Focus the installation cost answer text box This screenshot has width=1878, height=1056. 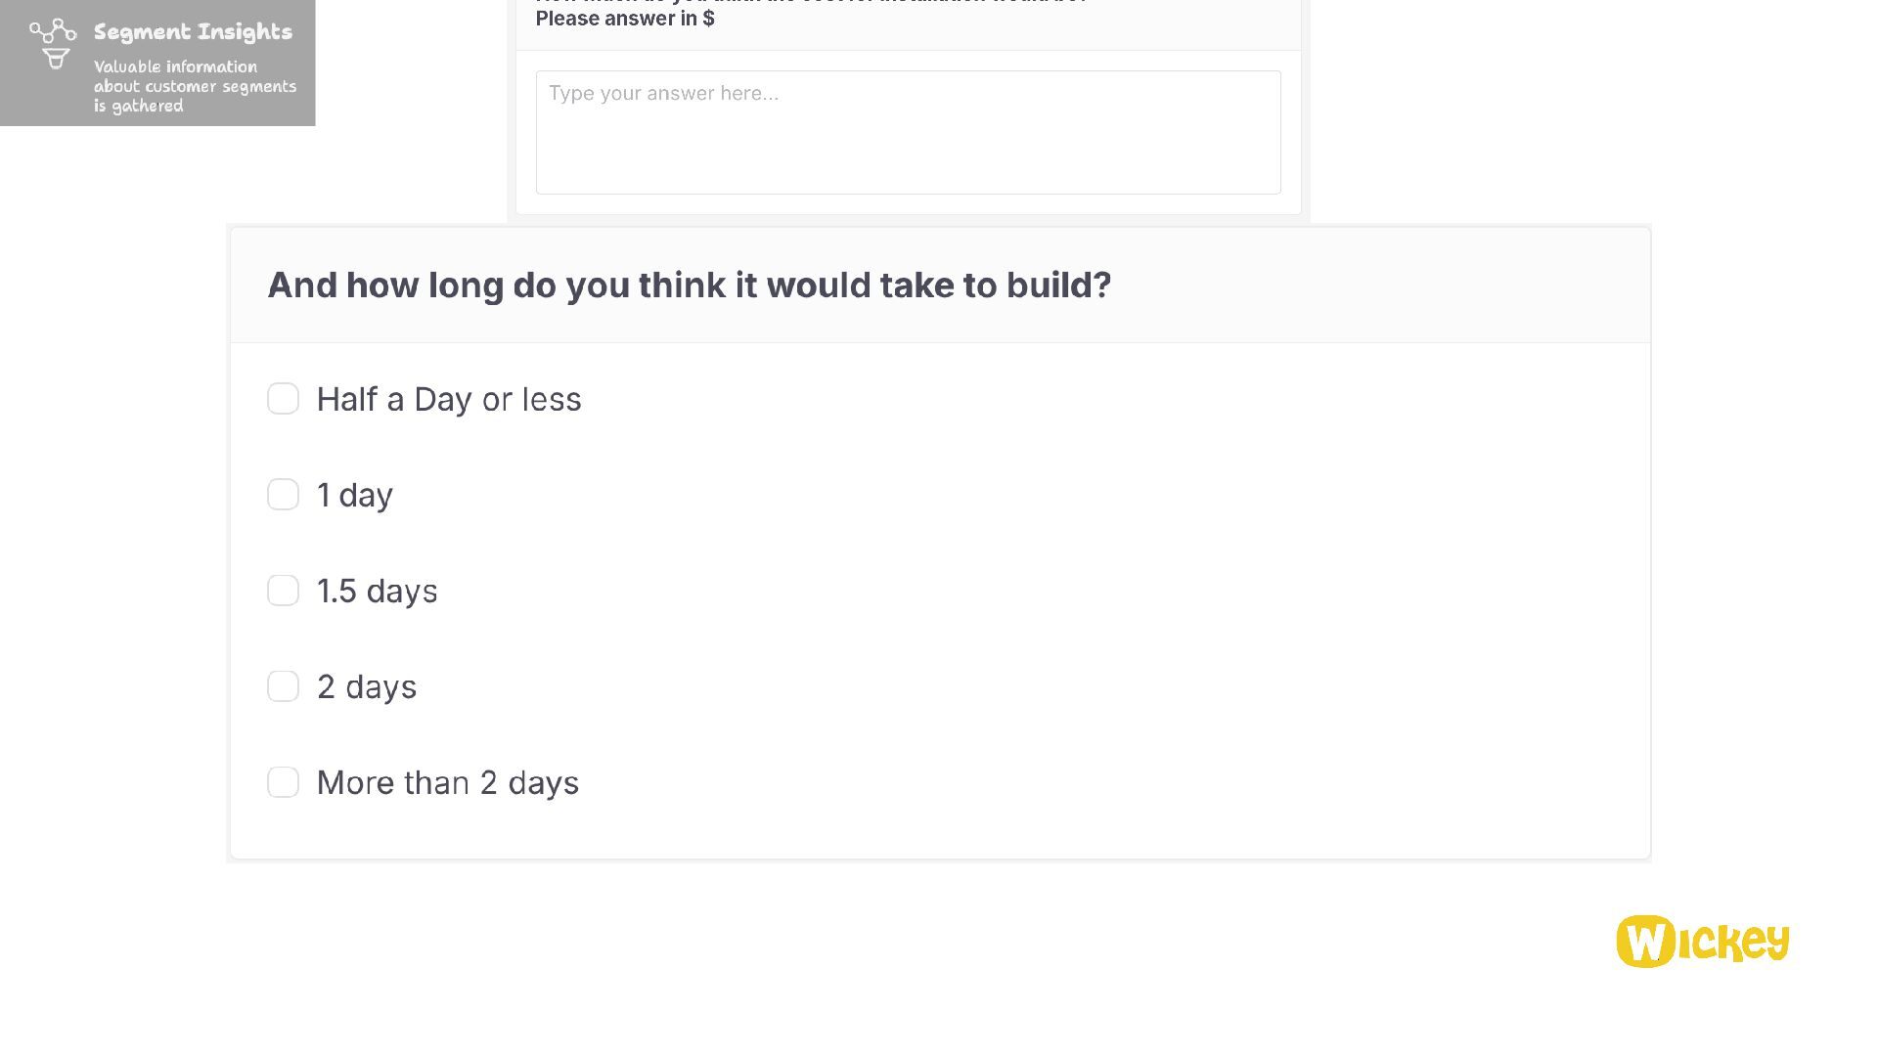click(x=908, y=147)
